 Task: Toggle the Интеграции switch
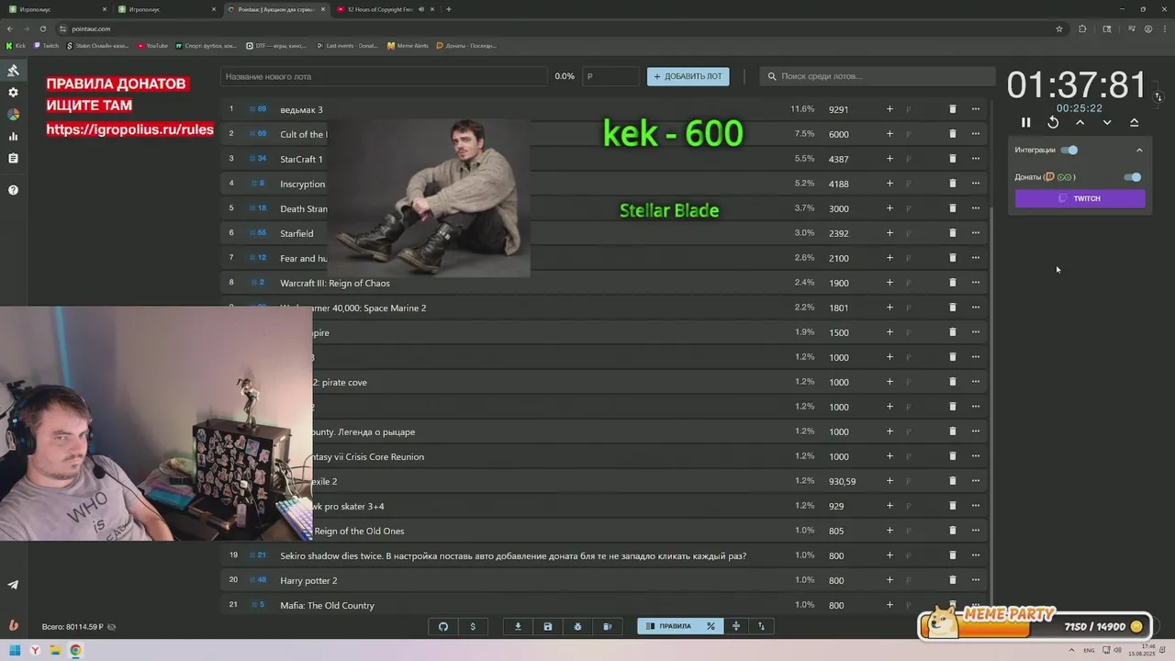(1069, 150)
